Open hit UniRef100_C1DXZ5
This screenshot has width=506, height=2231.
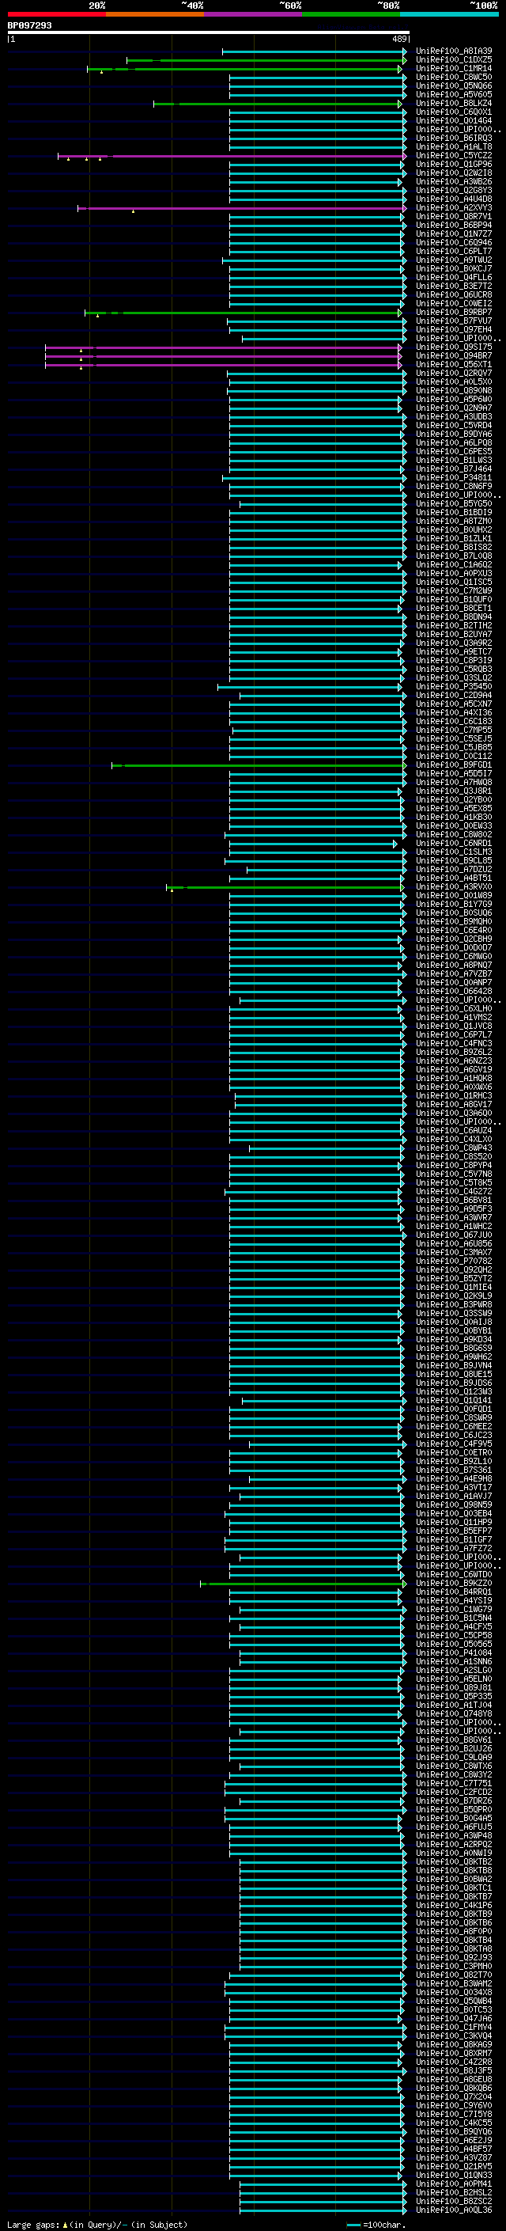453,60
